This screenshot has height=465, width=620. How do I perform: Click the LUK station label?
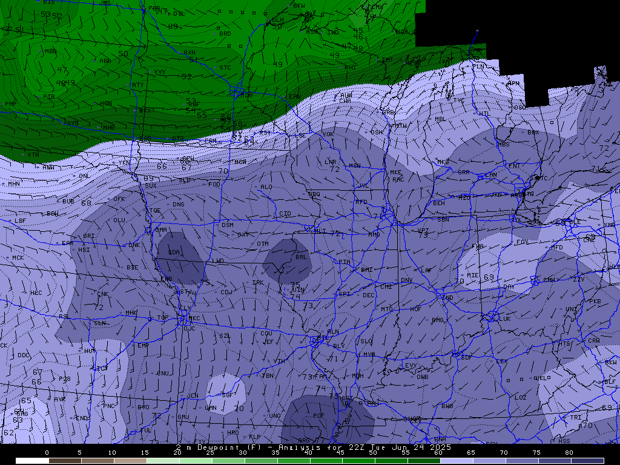(x=505, y=318)
